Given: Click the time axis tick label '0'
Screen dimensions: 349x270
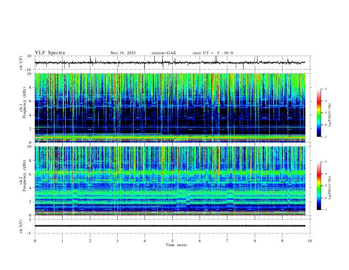Looking at the screenshot, I should [35, 241].
